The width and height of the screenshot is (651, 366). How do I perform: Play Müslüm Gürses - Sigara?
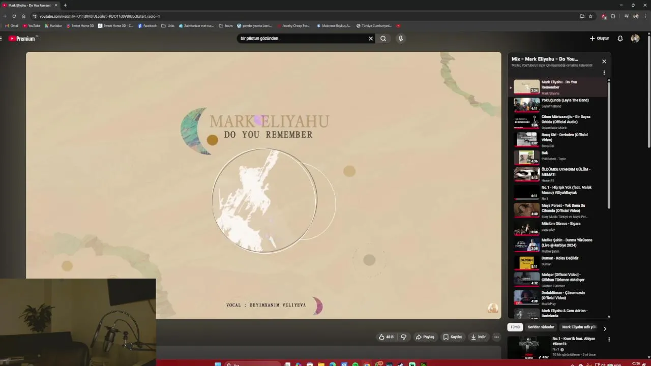[x=558, y=228]
